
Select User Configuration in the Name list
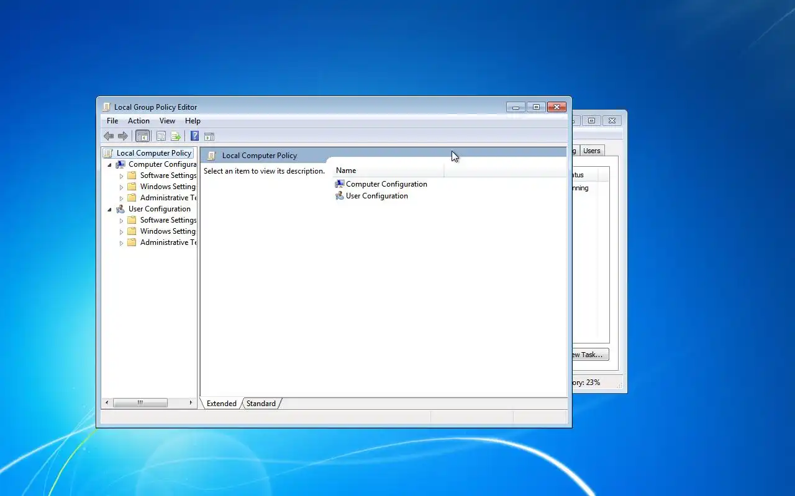377,196
